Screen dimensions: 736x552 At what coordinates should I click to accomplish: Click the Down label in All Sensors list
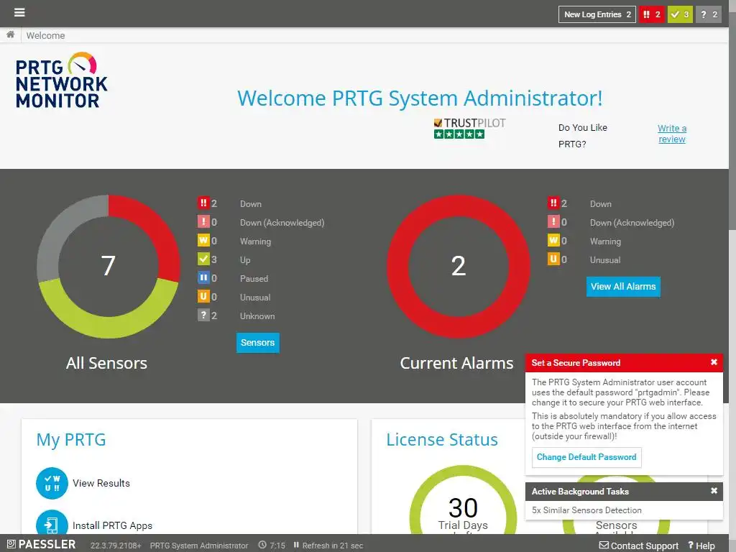point(251,203)
